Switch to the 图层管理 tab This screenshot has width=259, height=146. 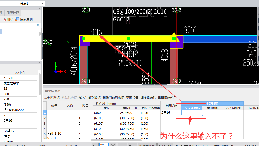point(13,13)
